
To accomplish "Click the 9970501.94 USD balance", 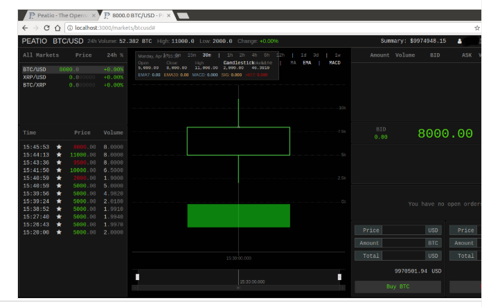I will (x=418, y=271).
